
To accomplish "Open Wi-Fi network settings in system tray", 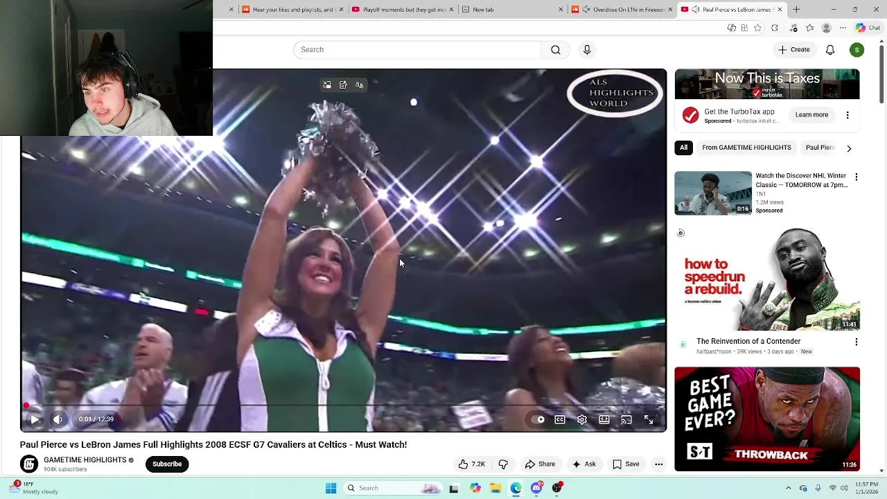I will [x=833, y=489].
